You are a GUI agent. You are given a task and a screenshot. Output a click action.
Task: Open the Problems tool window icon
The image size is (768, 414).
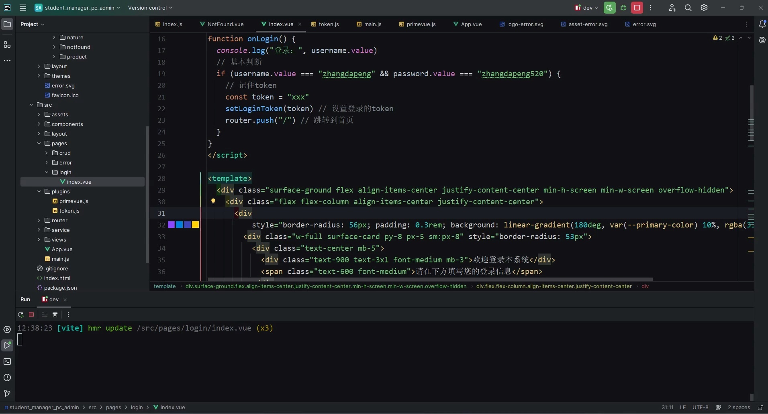coord(7,377)
